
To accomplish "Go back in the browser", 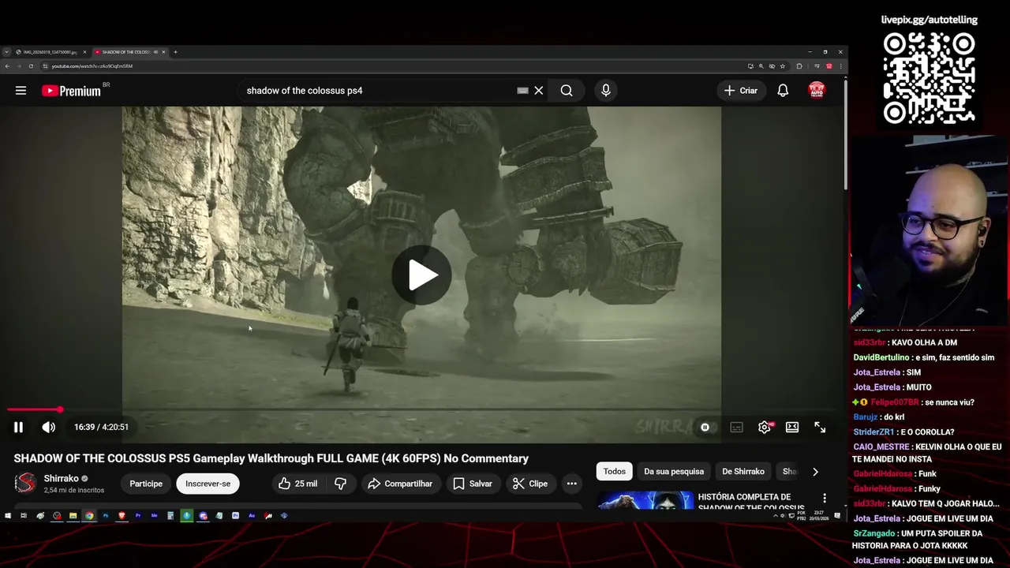I will click(x=7, y=66).
